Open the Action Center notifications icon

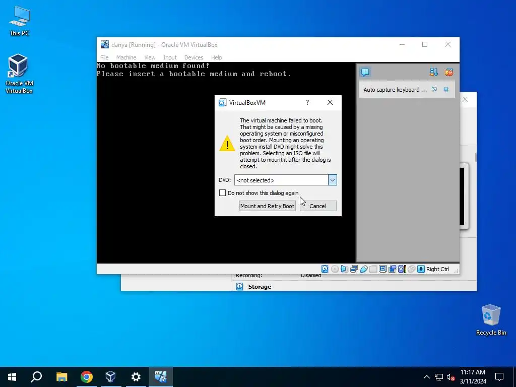(x=499, y=377)
